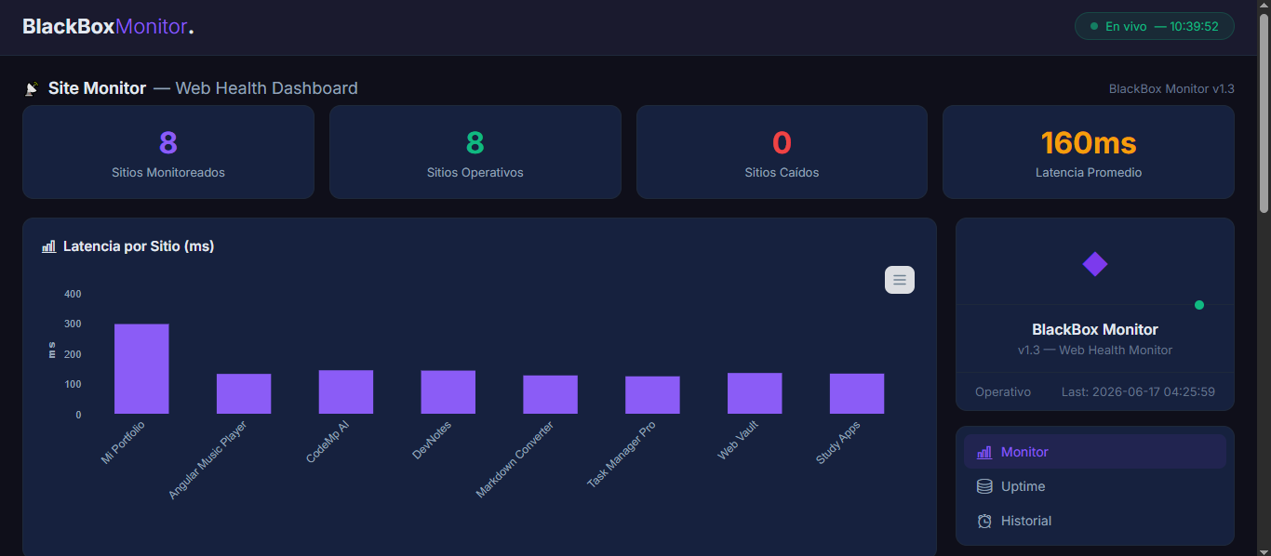Click the bar chart icon next to Latencia por Sitio
The width and height of the screenshot is (1271, 556).
tap(49, 246)
